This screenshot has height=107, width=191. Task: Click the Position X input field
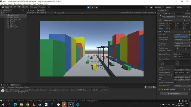(x=172, y=23)
